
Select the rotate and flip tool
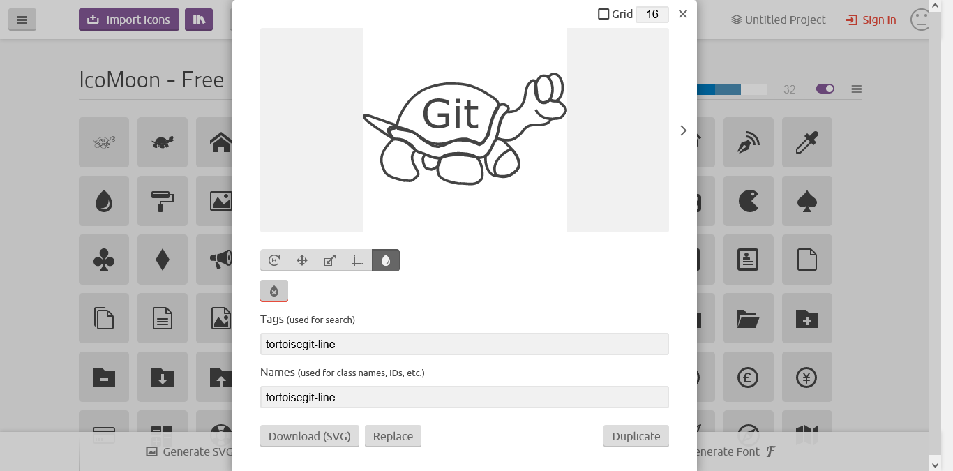click(x=274, y=260)
